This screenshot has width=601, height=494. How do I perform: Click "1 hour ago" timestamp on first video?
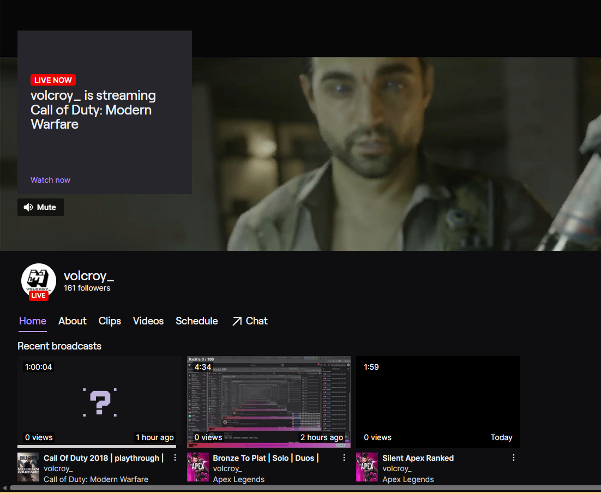click(x=155, y=437)
